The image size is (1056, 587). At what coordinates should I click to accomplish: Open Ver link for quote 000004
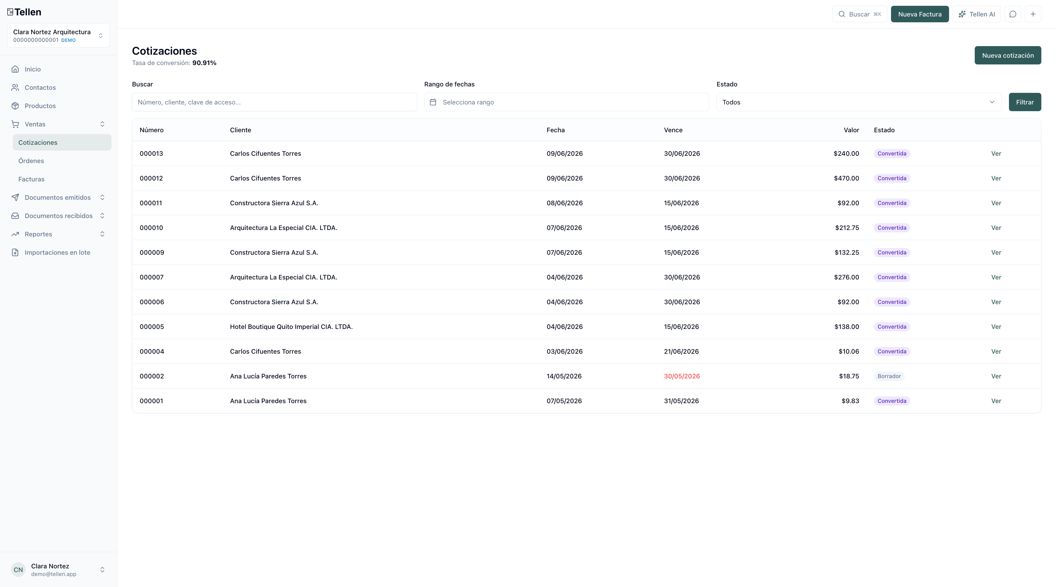point(996,352)
